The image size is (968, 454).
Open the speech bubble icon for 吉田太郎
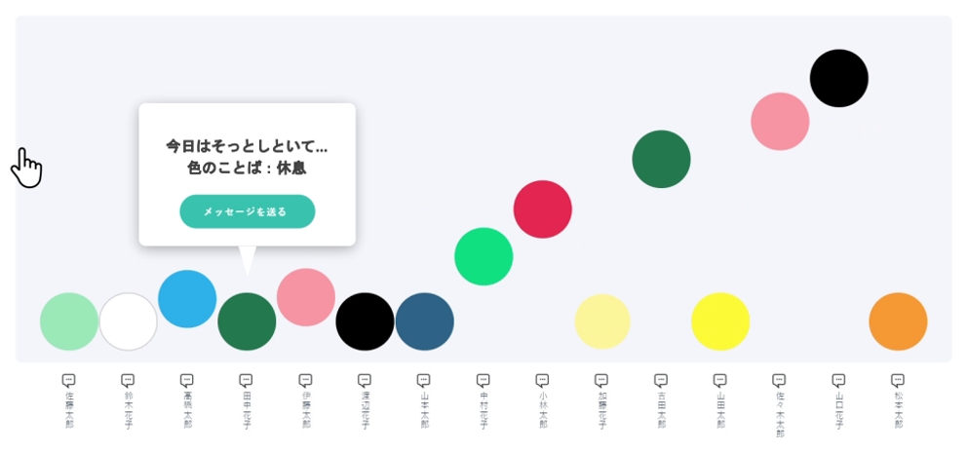tap(661, 380)
